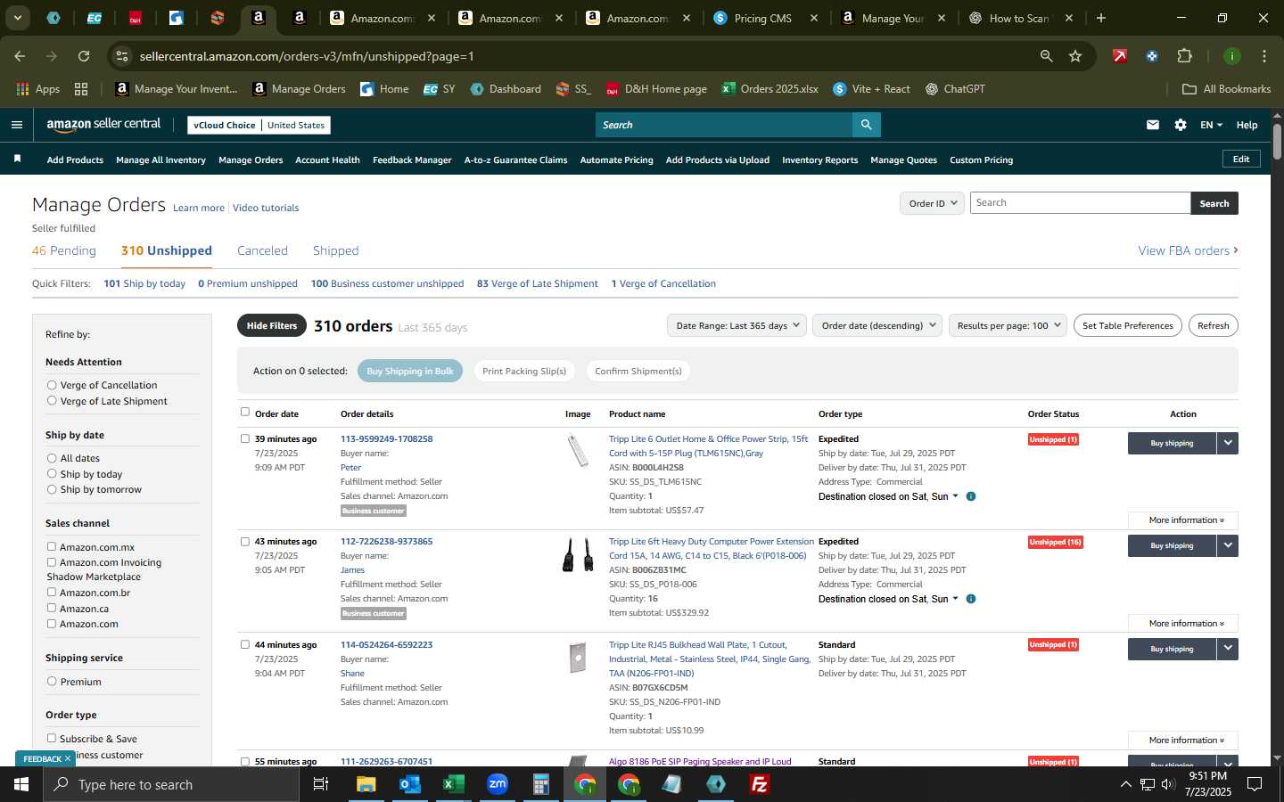
Task: Switch to the 46 Pending tab
Action: 64,250
